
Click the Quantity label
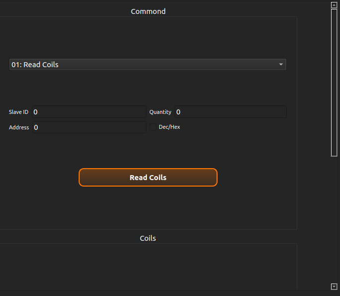pos(160,112)
